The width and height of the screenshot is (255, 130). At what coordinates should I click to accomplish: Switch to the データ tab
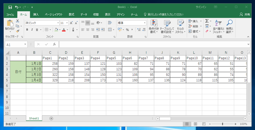84,15
